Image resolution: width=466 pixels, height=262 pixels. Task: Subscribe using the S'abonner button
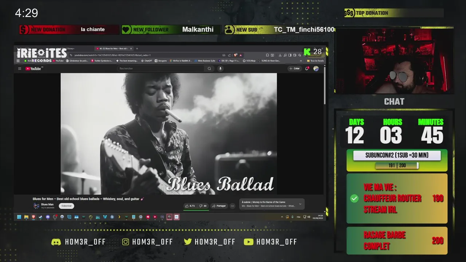click(x=66, y=206)
